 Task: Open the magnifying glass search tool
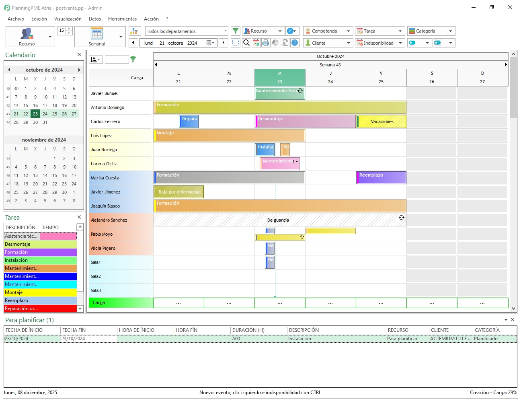point(246,43)
